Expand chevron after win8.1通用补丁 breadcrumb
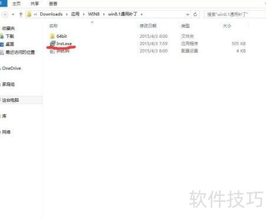Image resolution: width=266 pixels, height=219 pixels. tap(141, 14)
